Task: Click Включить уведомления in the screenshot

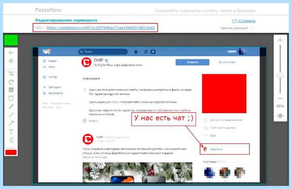Action: coord(223,120)
